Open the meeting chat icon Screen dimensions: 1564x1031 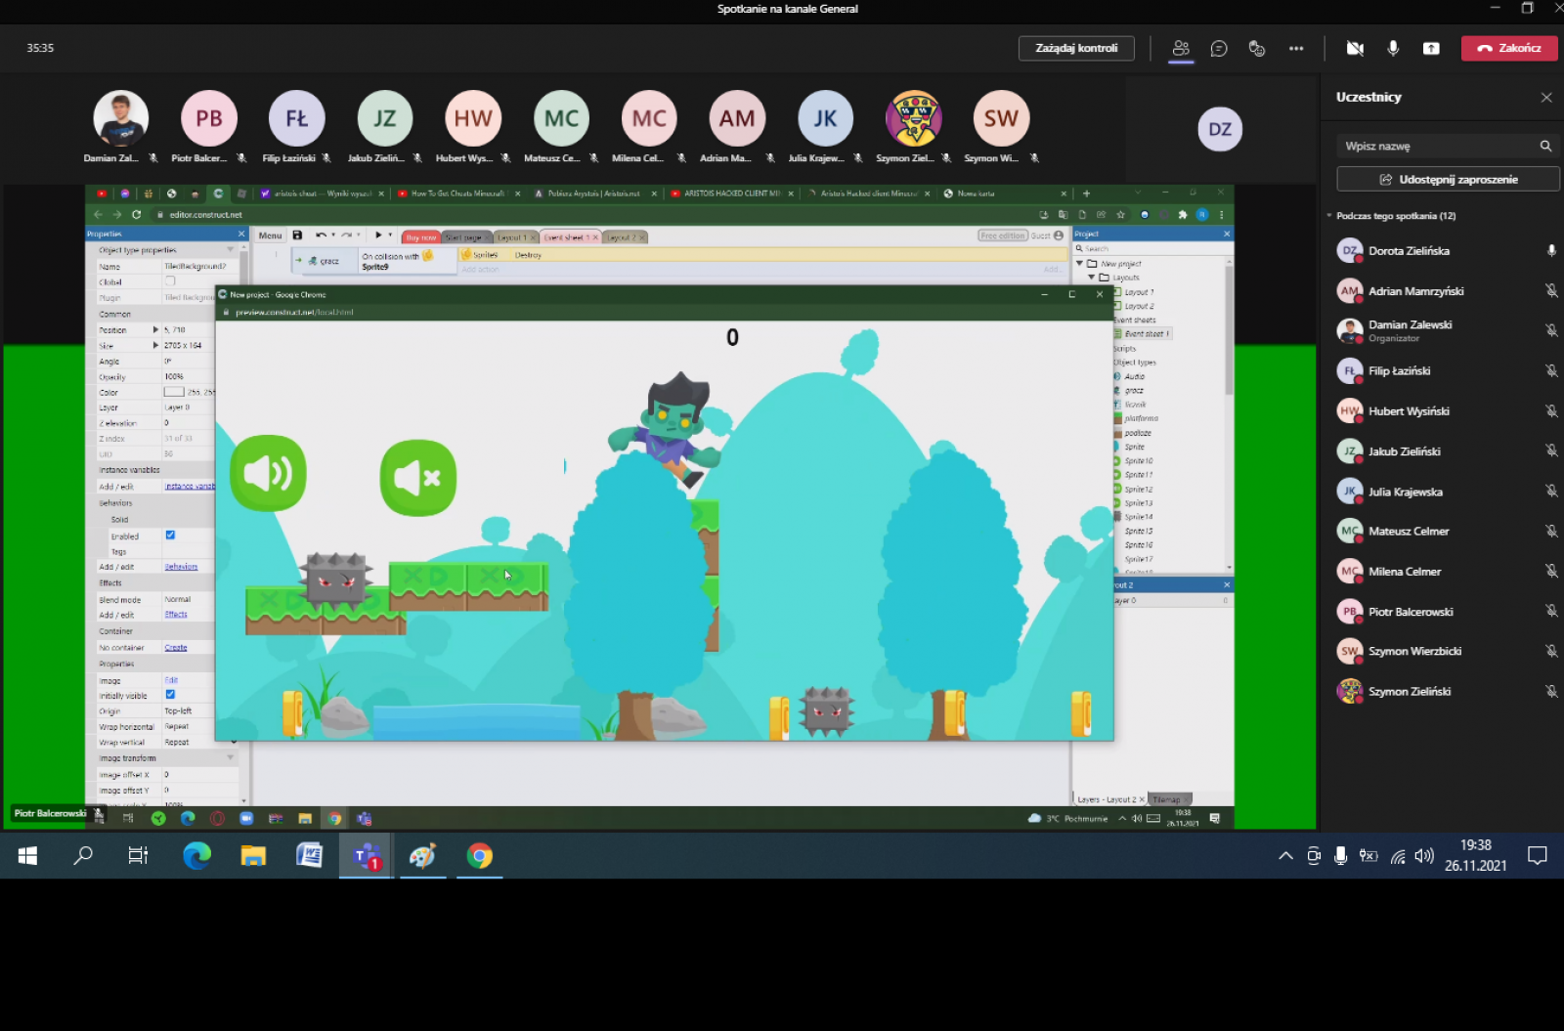click(1219, 48)
